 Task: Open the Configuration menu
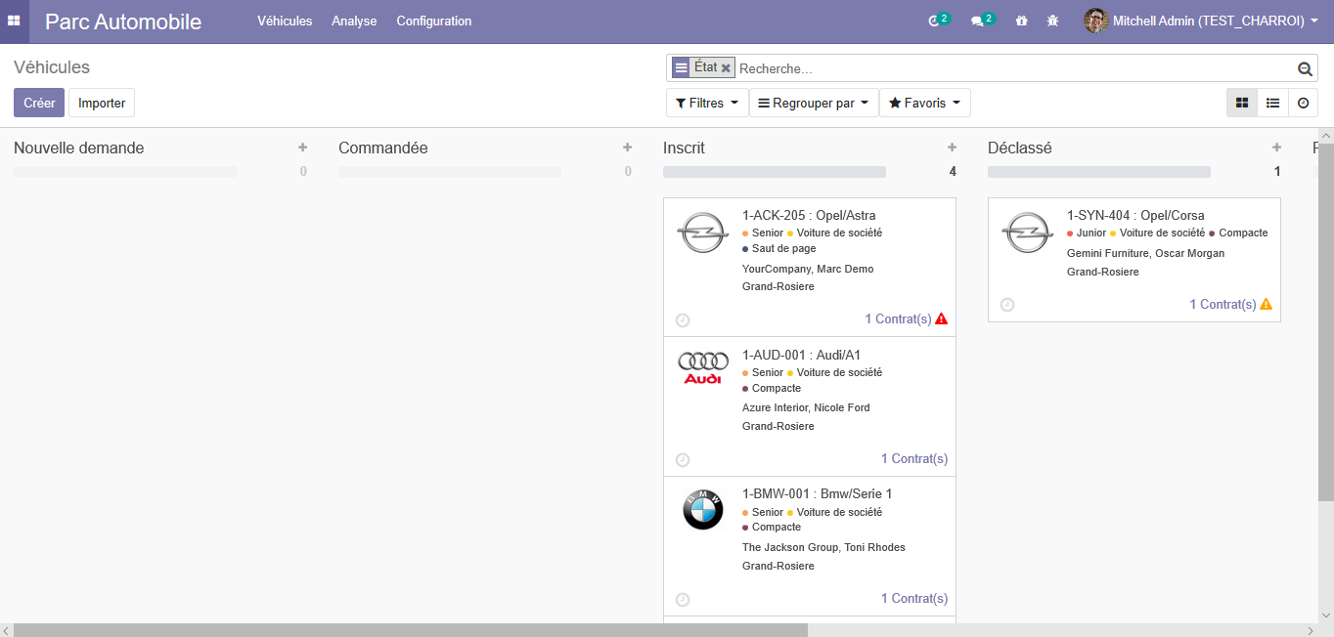433,21
